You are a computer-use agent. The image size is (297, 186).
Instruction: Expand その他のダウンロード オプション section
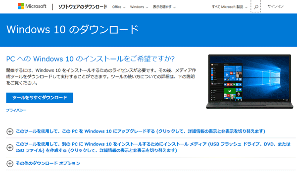(48, 163)
